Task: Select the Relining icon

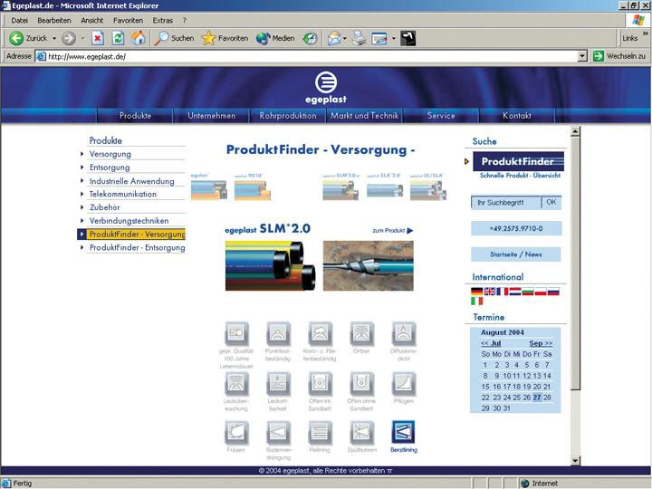Action: click(320, 432)
